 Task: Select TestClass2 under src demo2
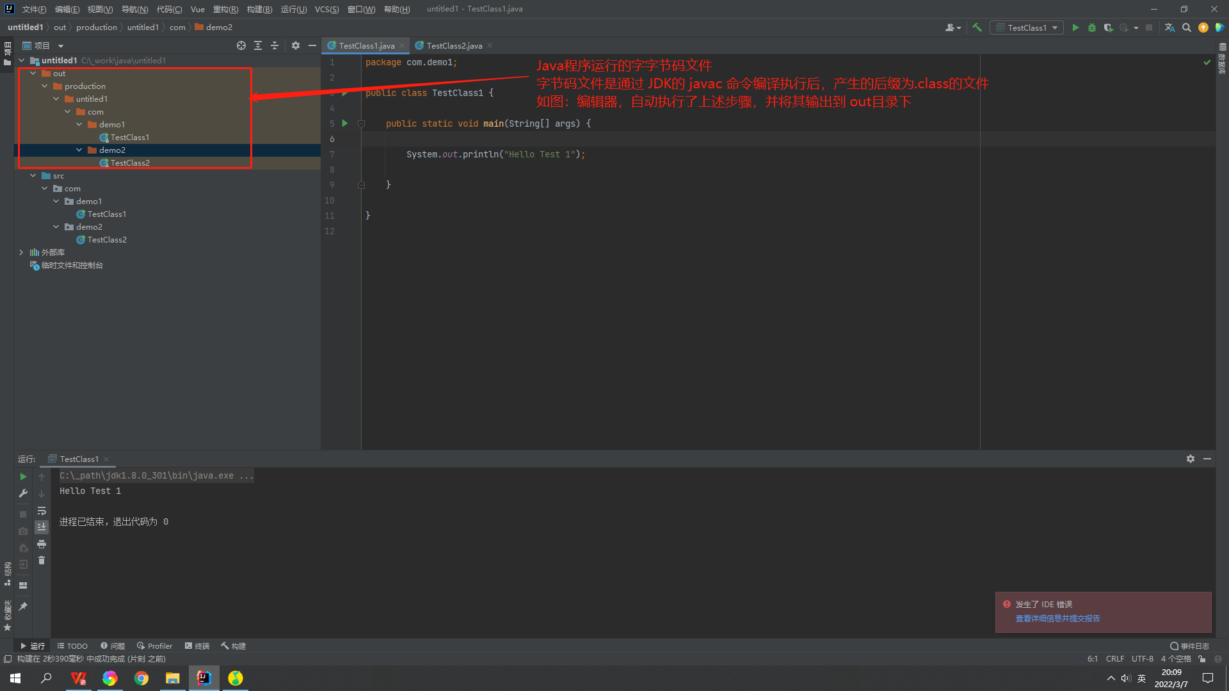point(107,240)
